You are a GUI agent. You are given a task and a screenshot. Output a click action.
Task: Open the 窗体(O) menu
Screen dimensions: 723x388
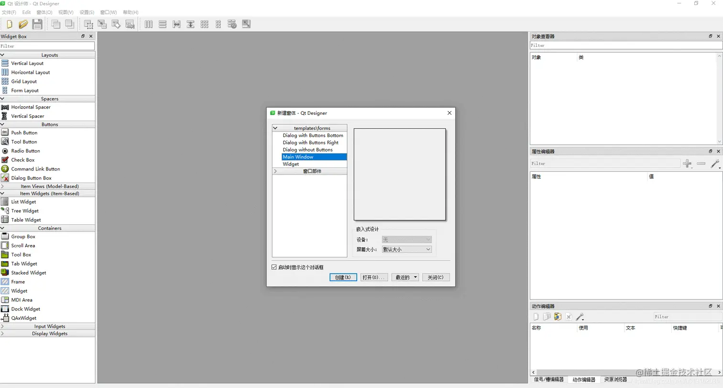click(44, 12)
